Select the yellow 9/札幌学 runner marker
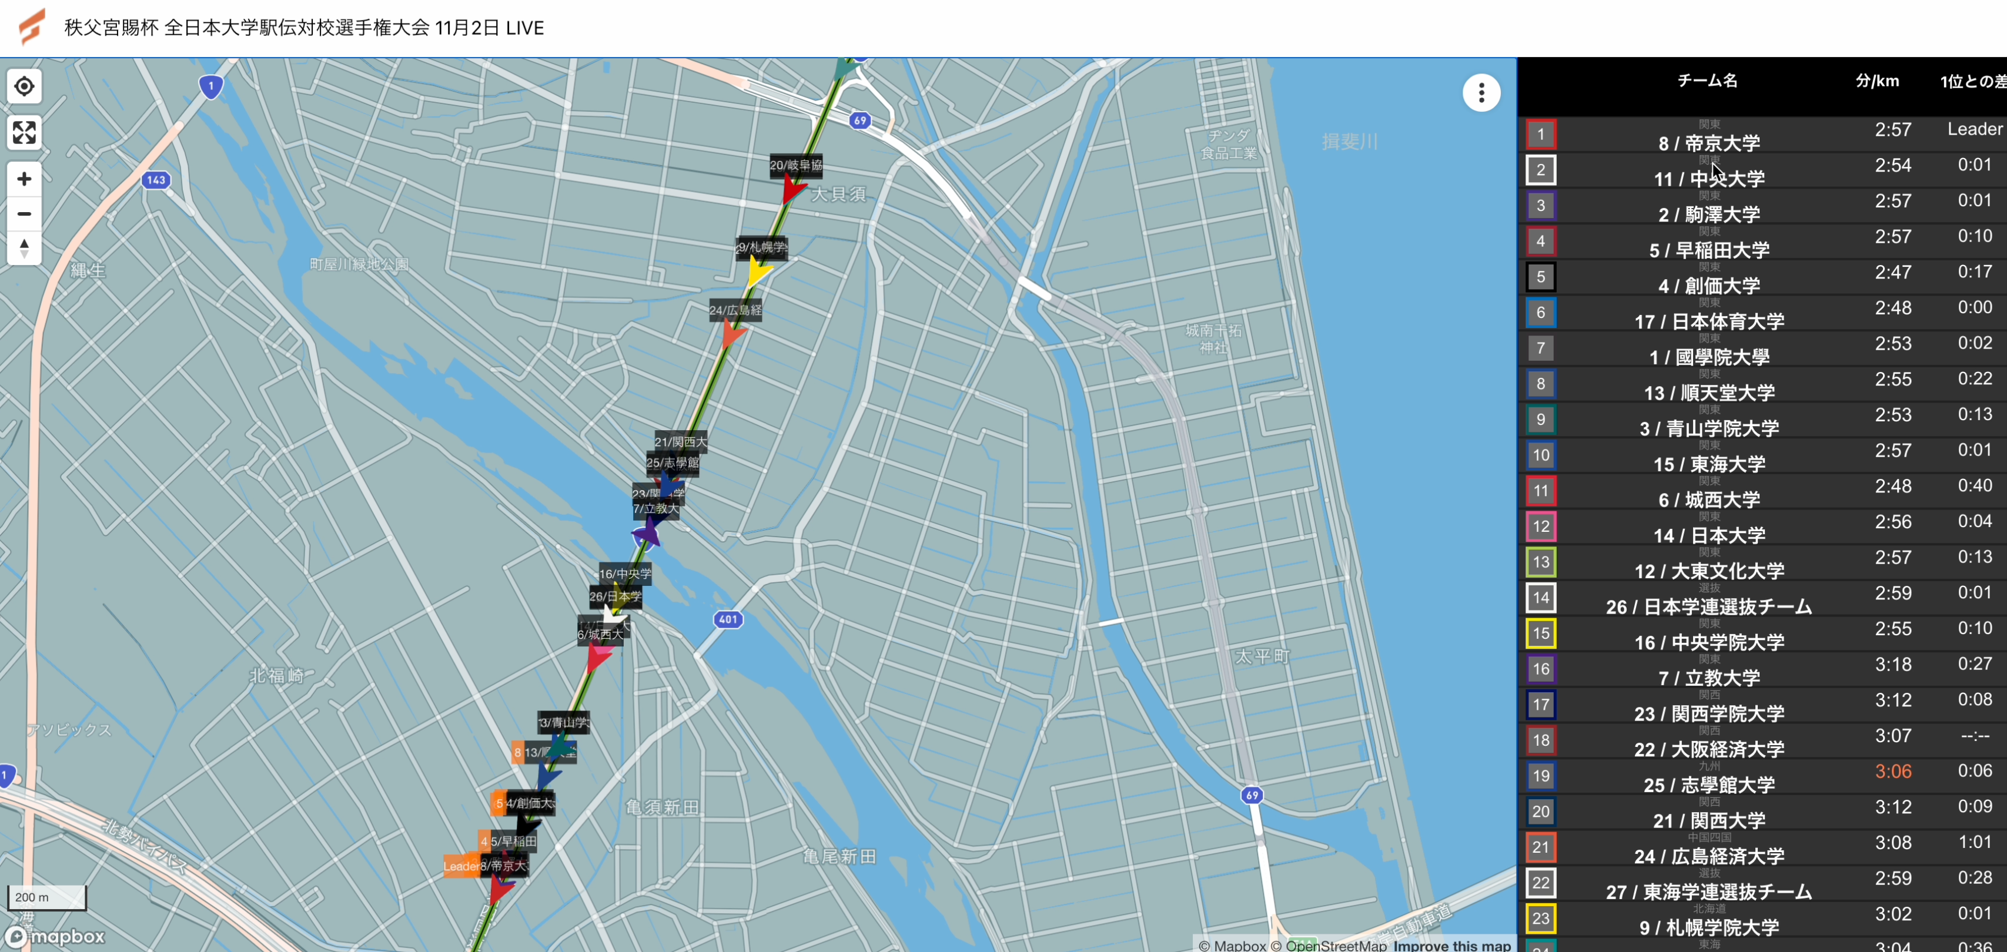The height and width of the screenshot is (952, 2007). pyautogui.click(x=757, y=272)
